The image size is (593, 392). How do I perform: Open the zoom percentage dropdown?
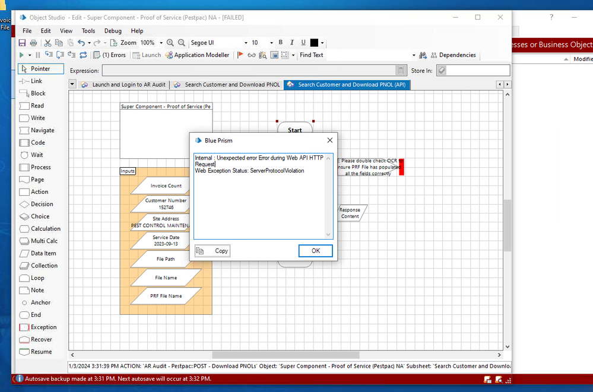click(160, 43)
